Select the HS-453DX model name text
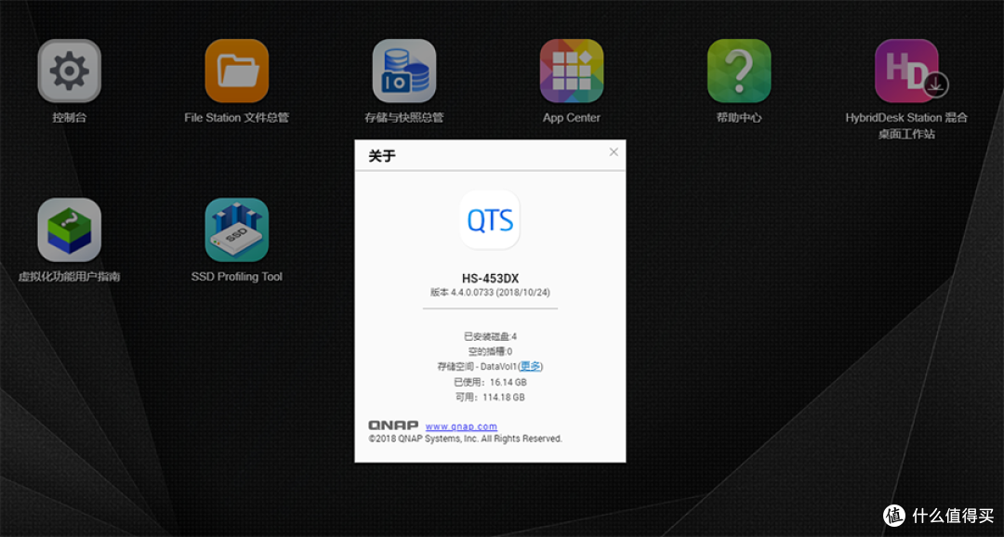 490,279
